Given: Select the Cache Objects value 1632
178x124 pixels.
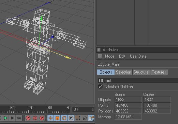Looking at the screenshot, I should pos(157,100).
